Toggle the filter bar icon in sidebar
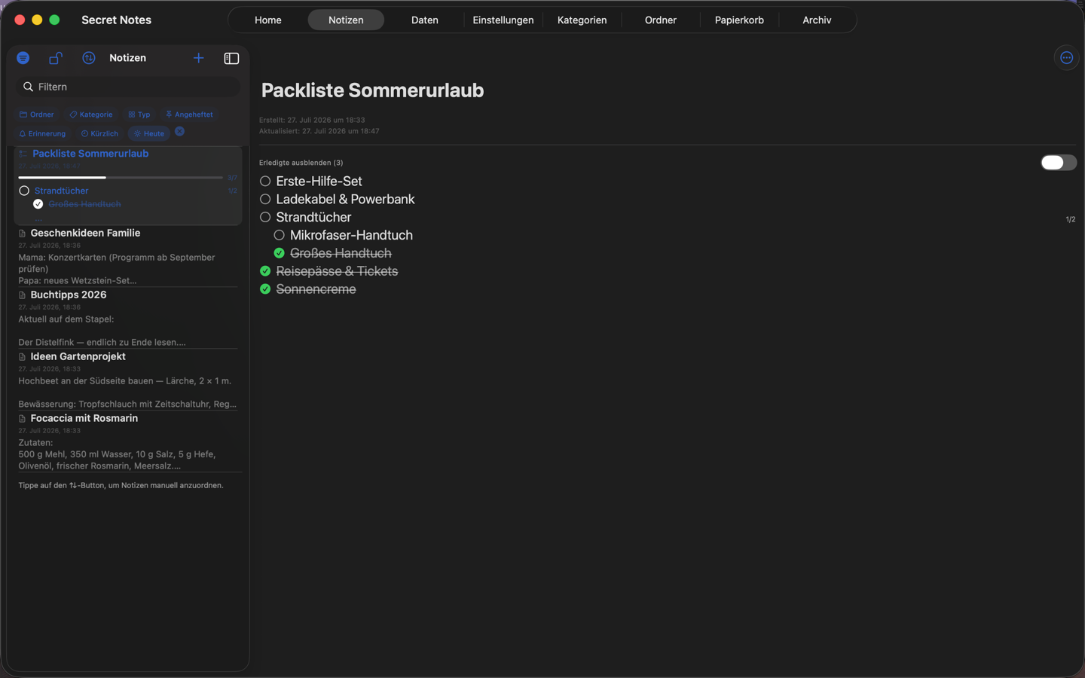The image size is (1085, 678). coord(23,58)
